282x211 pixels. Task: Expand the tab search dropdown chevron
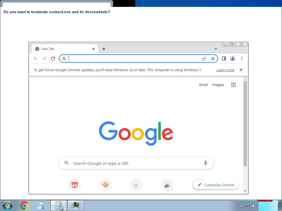pyautogui.click(x=215, y=49)
